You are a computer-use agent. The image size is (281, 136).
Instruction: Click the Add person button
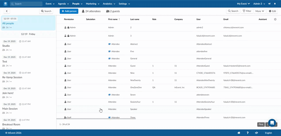coord(69,11)
